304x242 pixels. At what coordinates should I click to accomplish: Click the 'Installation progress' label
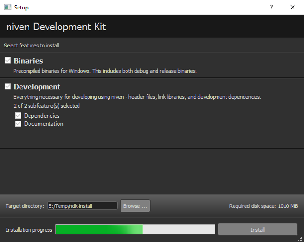(x=29, y=230)
